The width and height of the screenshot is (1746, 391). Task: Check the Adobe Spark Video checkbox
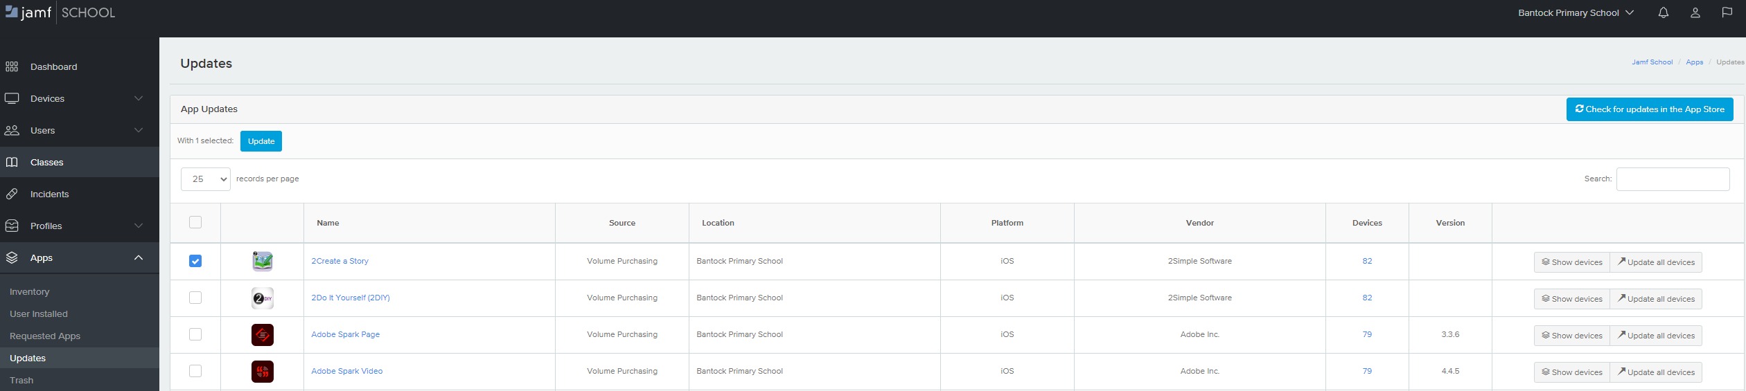pyautogui.click(x=195, y=371)
